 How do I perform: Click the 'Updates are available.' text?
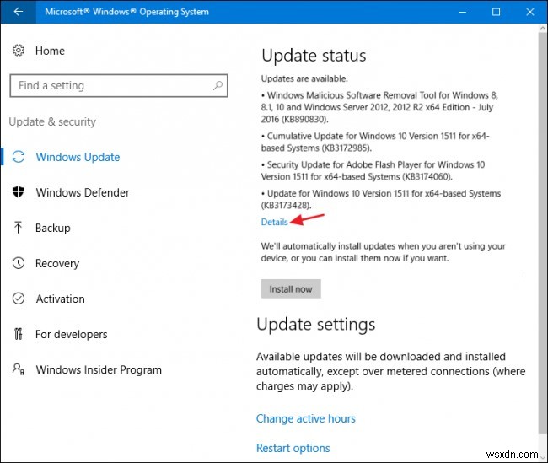[304, 78]
